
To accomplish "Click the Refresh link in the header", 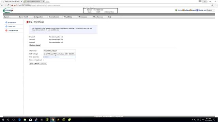I will [187, 10].
